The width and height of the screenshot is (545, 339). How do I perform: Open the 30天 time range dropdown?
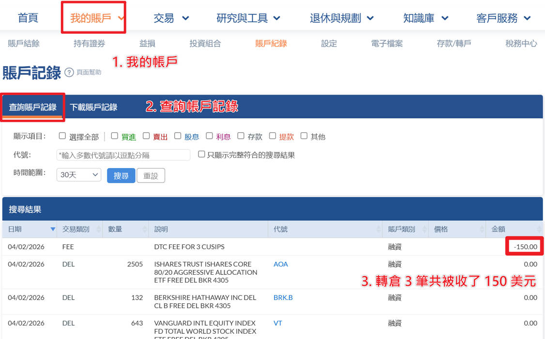pos(78,175)
